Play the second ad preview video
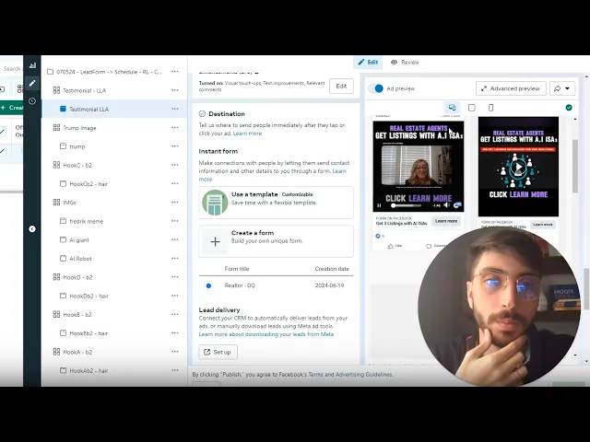This screenshot has width=590, height=442. coord(518,167)
